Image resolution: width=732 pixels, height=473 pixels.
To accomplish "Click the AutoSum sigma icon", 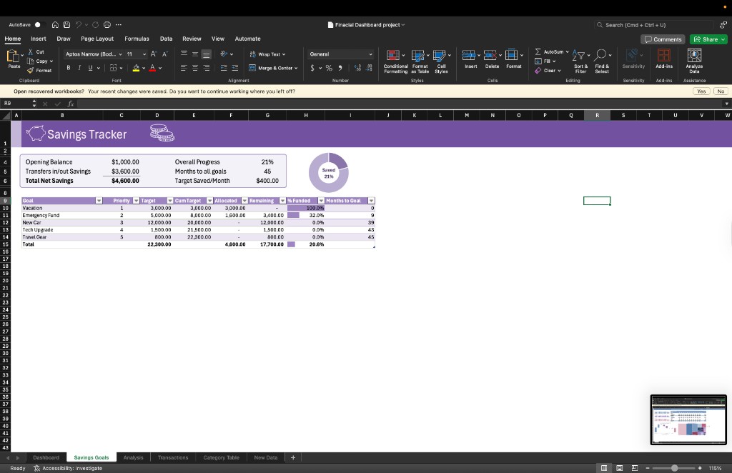I will tap(538, 52).
